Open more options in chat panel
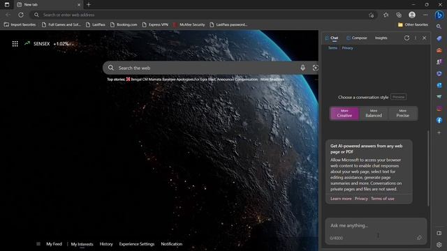The image size is (447, 251). tap(416, 38)
